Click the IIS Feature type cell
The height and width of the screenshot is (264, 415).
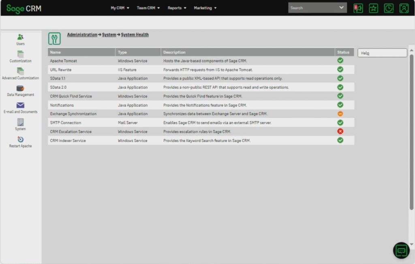pos(138,70)
